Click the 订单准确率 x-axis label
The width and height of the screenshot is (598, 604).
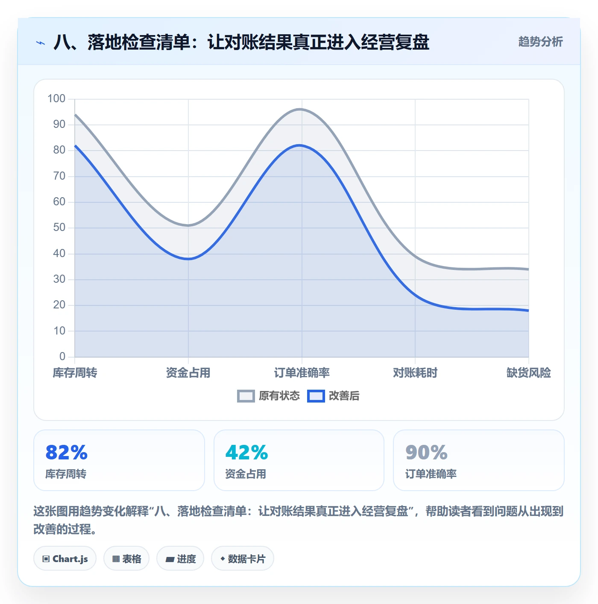[x=302, y=373]
